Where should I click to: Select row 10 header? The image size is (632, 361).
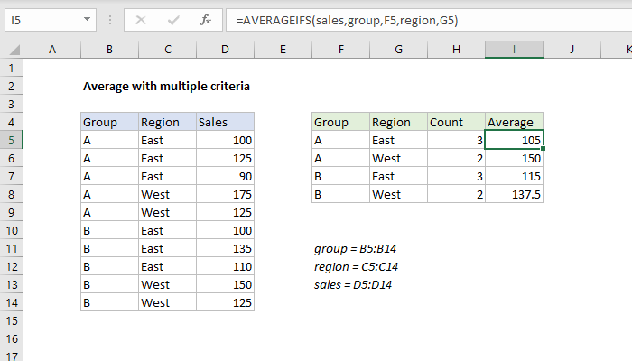pyautogui.click(x=11, y=230)
